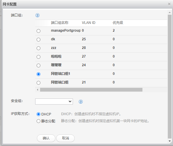Image resolution: width=173 pixels, height=146 pixels.
Task: Click the help icon beside 端口组
Action: tap(37, 16)
